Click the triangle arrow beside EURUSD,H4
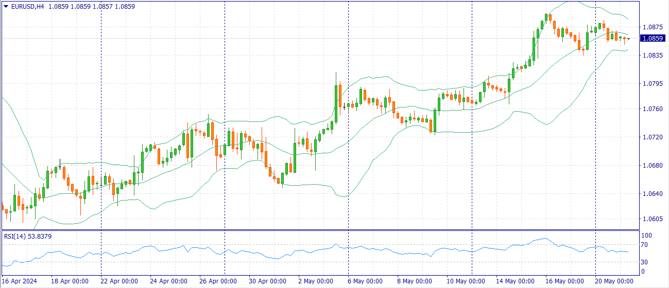The image size is (669, 288). coord(6,6)
